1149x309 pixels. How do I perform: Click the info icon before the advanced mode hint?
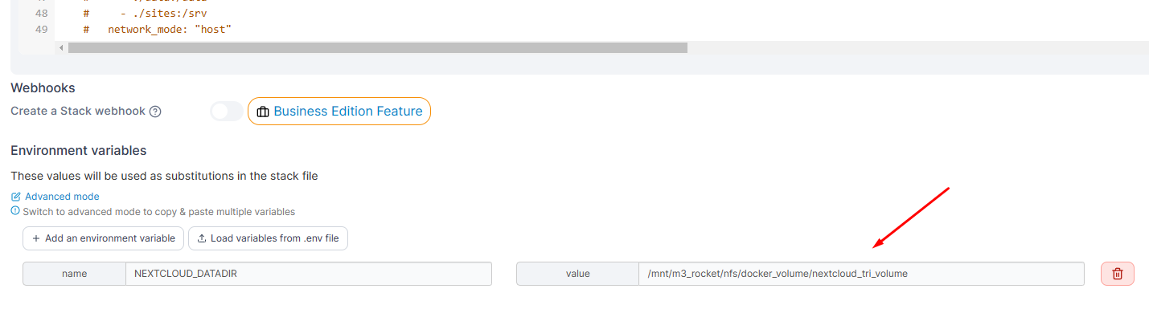click(15, 212)
